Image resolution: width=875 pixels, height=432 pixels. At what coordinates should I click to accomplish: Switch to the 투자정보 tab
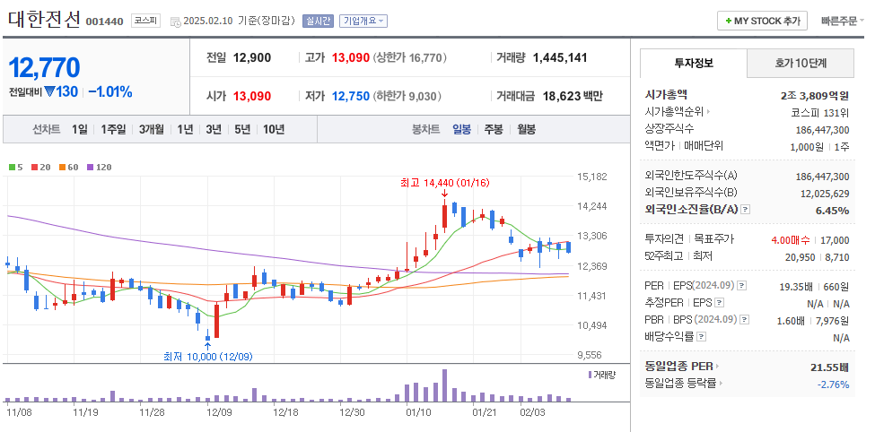pyautogui.click(x=694, y=63)
